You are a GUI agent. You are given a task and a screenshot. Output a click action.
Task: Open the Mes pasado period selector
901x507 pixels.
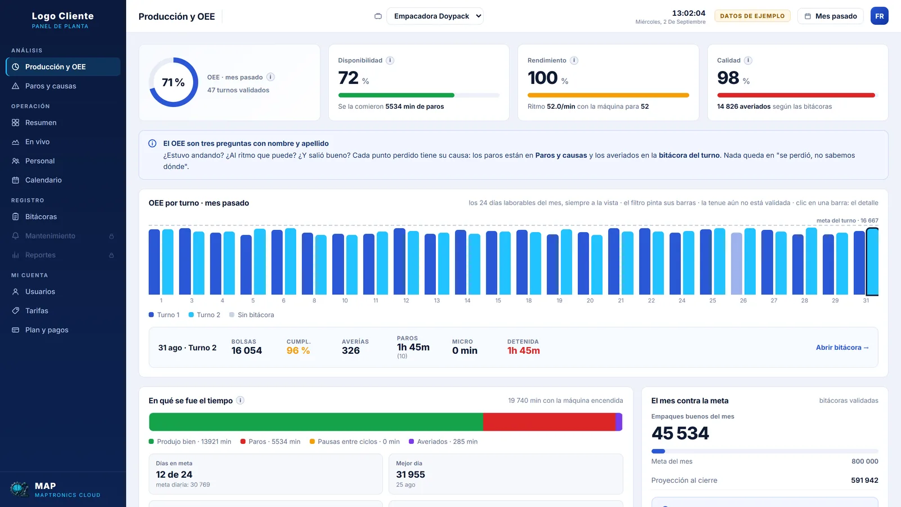click(831, 16)
